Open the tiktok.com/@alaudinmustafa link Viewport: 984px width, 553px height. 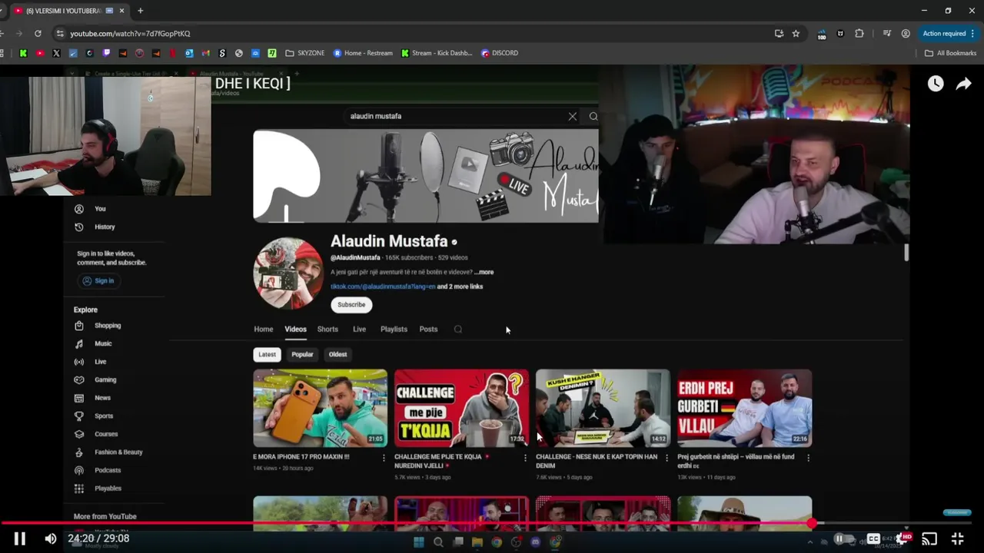pyautogui.click(x=383, y=286)
